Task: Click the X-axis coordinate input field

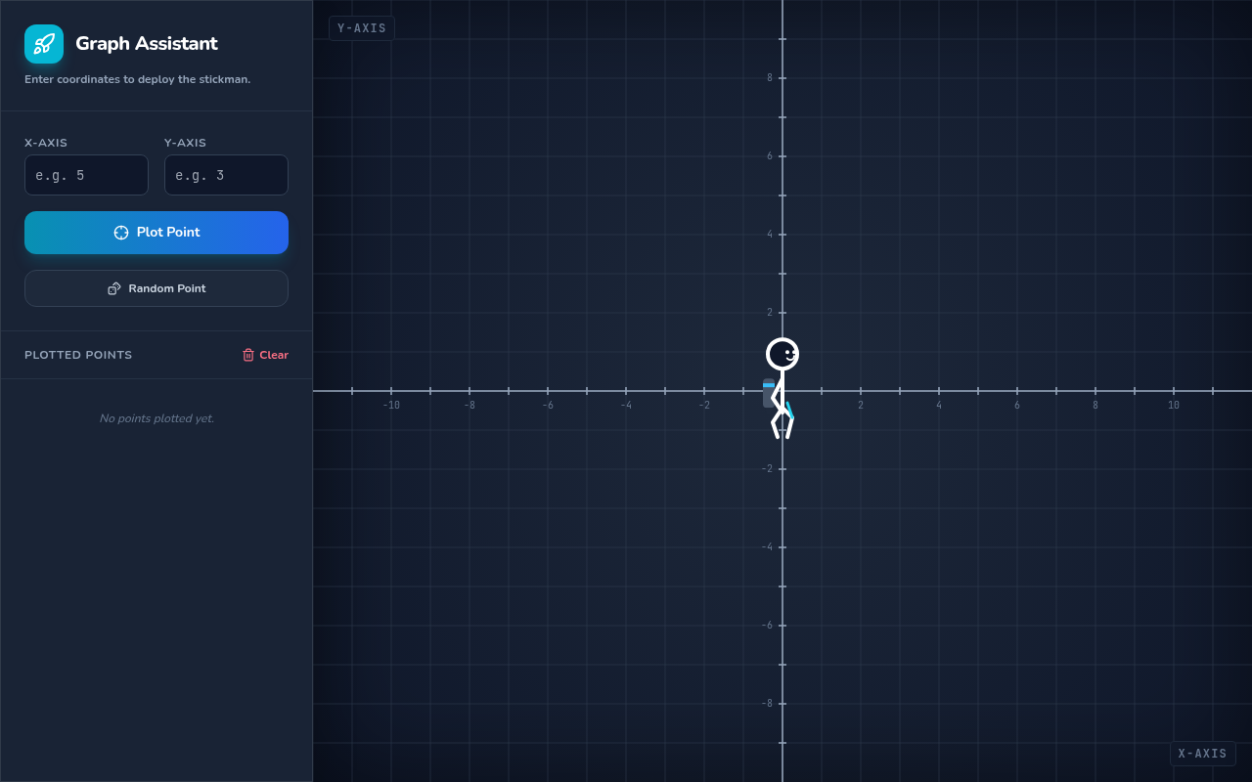Action: coord(86,175)
